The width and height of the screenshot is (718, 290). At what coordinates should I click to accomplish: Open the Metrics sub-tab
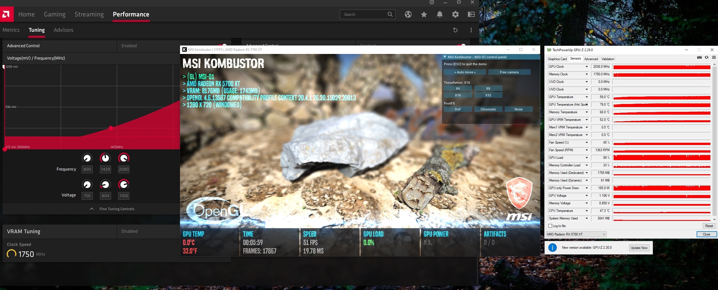(11, 30)
